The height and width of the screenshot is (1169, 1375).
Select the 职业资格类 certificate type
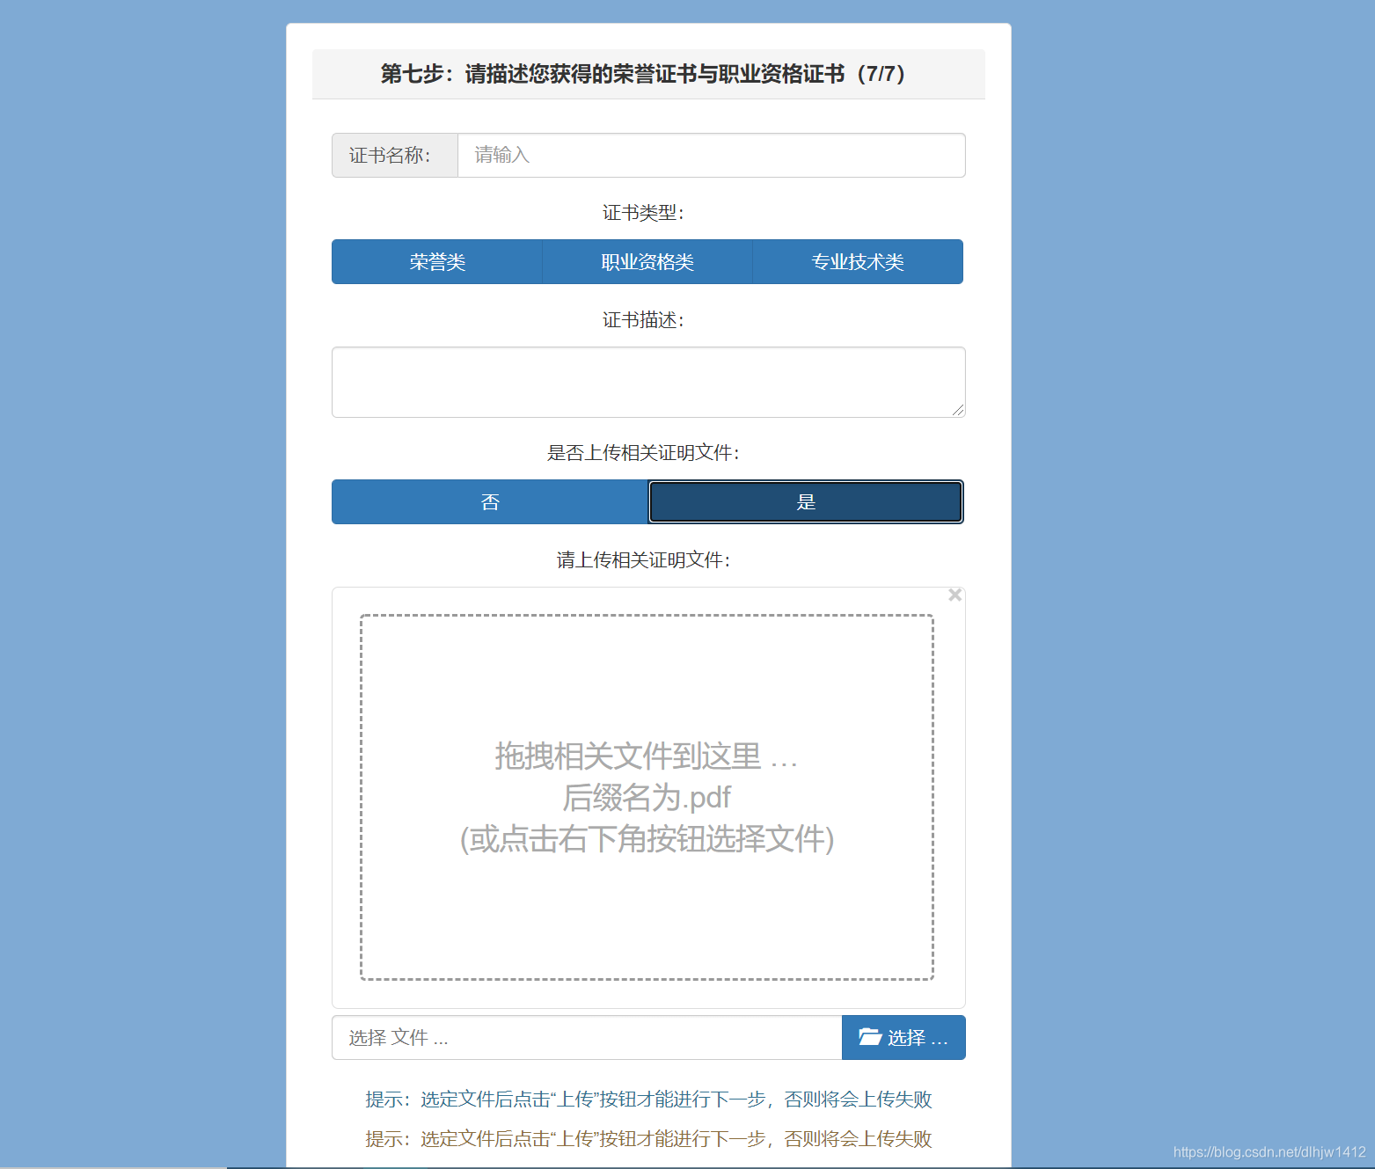point(647,261)
